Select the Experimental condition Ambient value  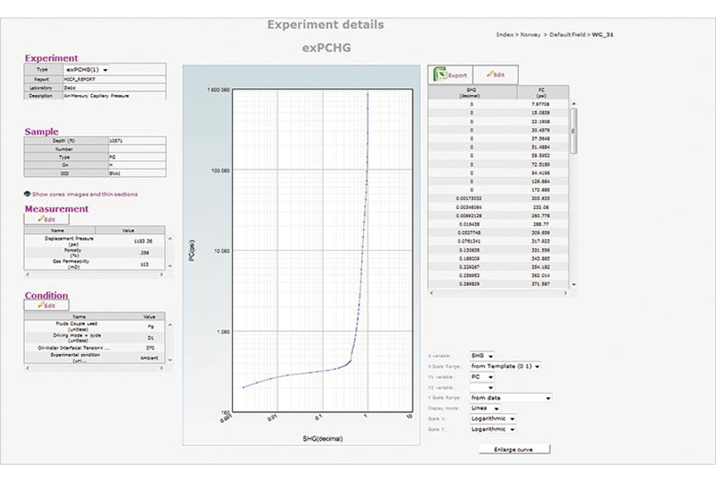click(149, 358)
